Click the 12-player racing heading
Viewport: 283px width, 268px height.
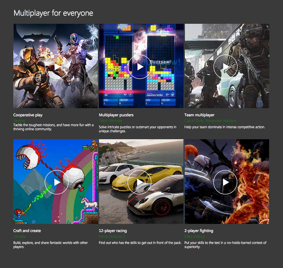pyautogui.click(x=113, y=231)
